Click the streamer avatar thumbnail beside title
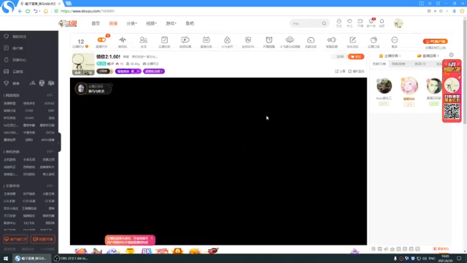467x263 pixels. click(x=83, y=64)
